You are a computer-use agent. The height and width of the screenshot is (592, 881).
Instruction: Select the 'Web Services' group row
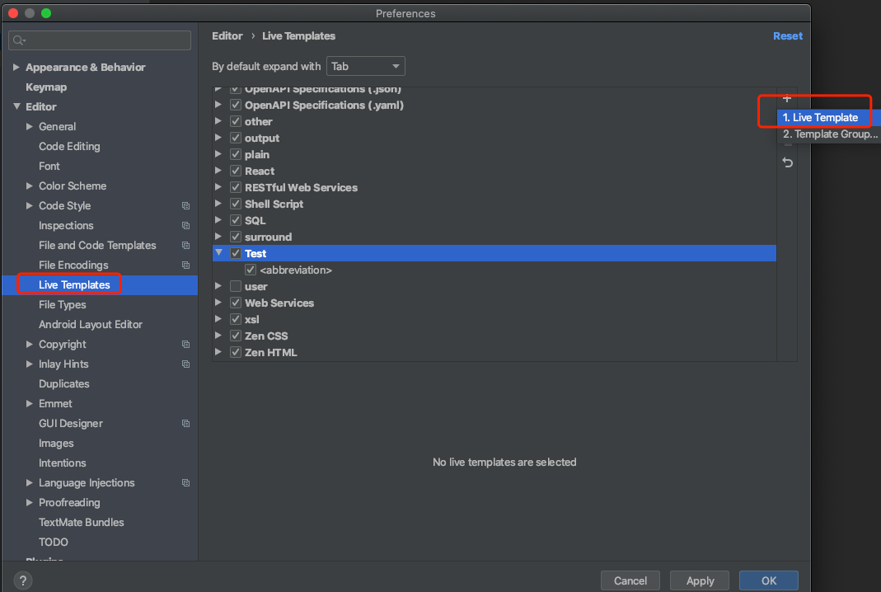click(x=494, y=303)
